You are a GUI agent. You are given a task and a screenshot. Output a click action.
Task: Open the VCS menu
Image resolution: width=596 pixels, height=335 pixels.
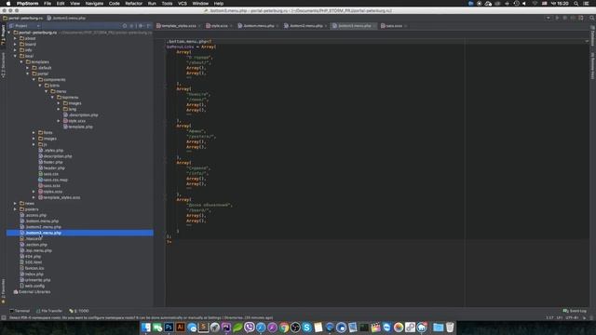[x=183, y=4]
